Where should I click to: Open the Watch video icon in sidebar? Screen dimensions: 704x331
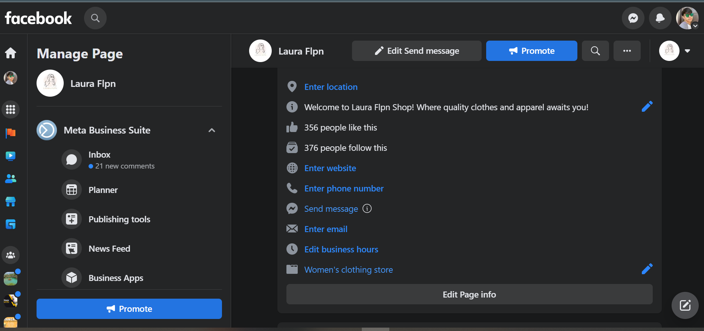click(x=11, y=156)
